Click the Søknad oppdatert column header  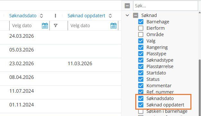87,16
